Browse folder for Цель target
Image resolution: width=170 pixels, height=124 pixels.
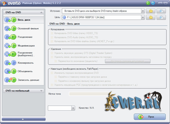tap(151, 17)
